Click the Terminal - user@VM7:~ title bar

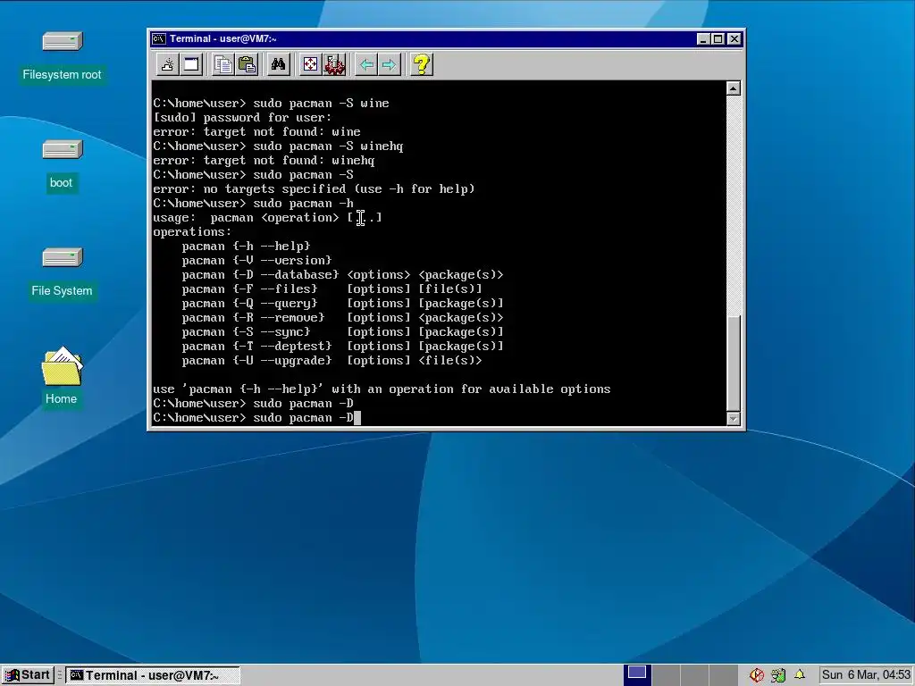(432, 39)
